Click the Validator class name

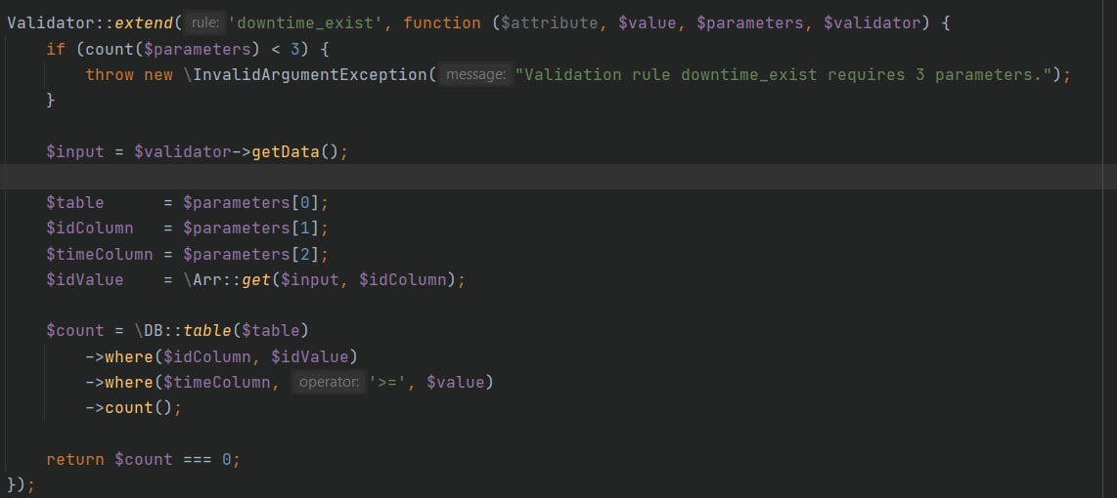pos(51,23)
